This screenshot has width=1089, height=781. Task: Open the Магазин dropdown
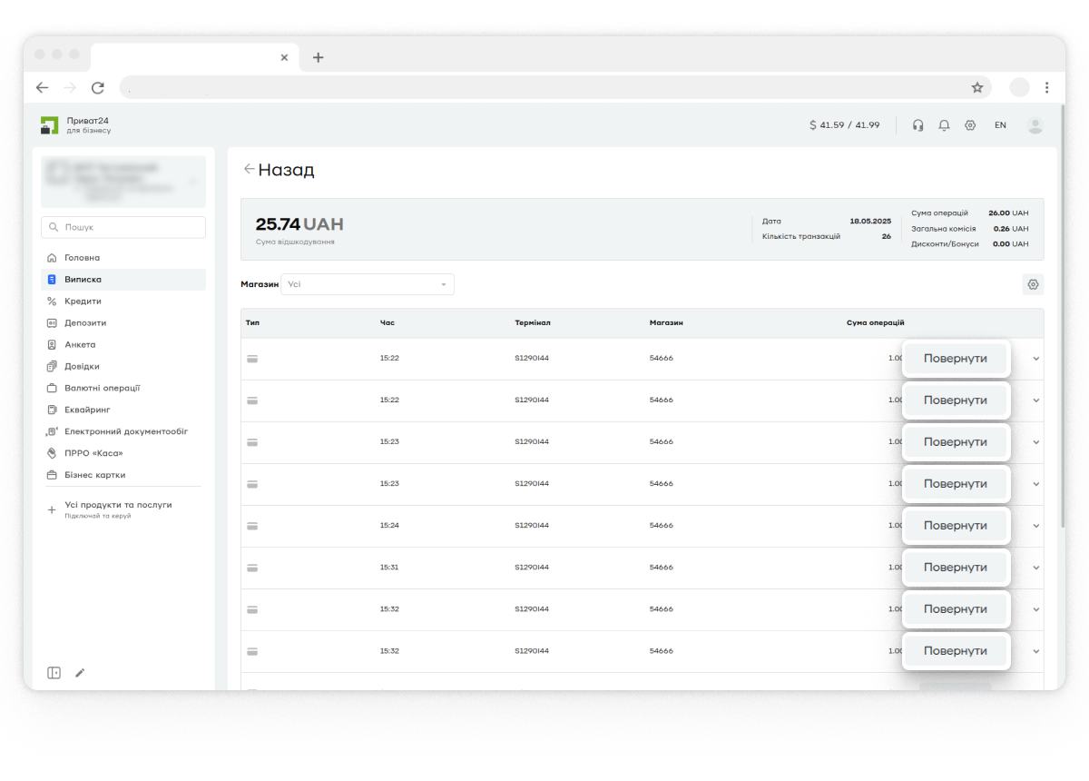click(368, 284)
